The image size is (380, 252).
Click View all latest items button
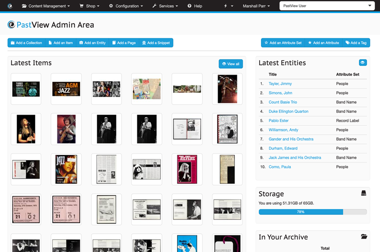pos(231,64)
